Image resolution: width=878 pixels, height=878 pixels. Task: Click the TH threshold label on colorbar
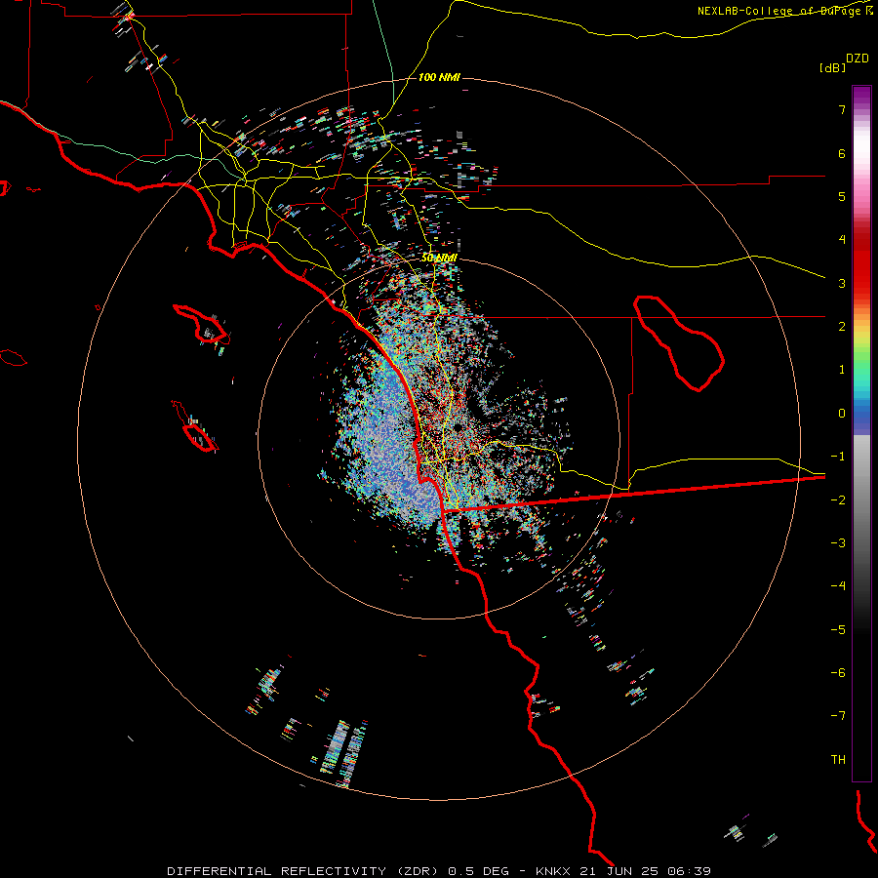(838, 760)
